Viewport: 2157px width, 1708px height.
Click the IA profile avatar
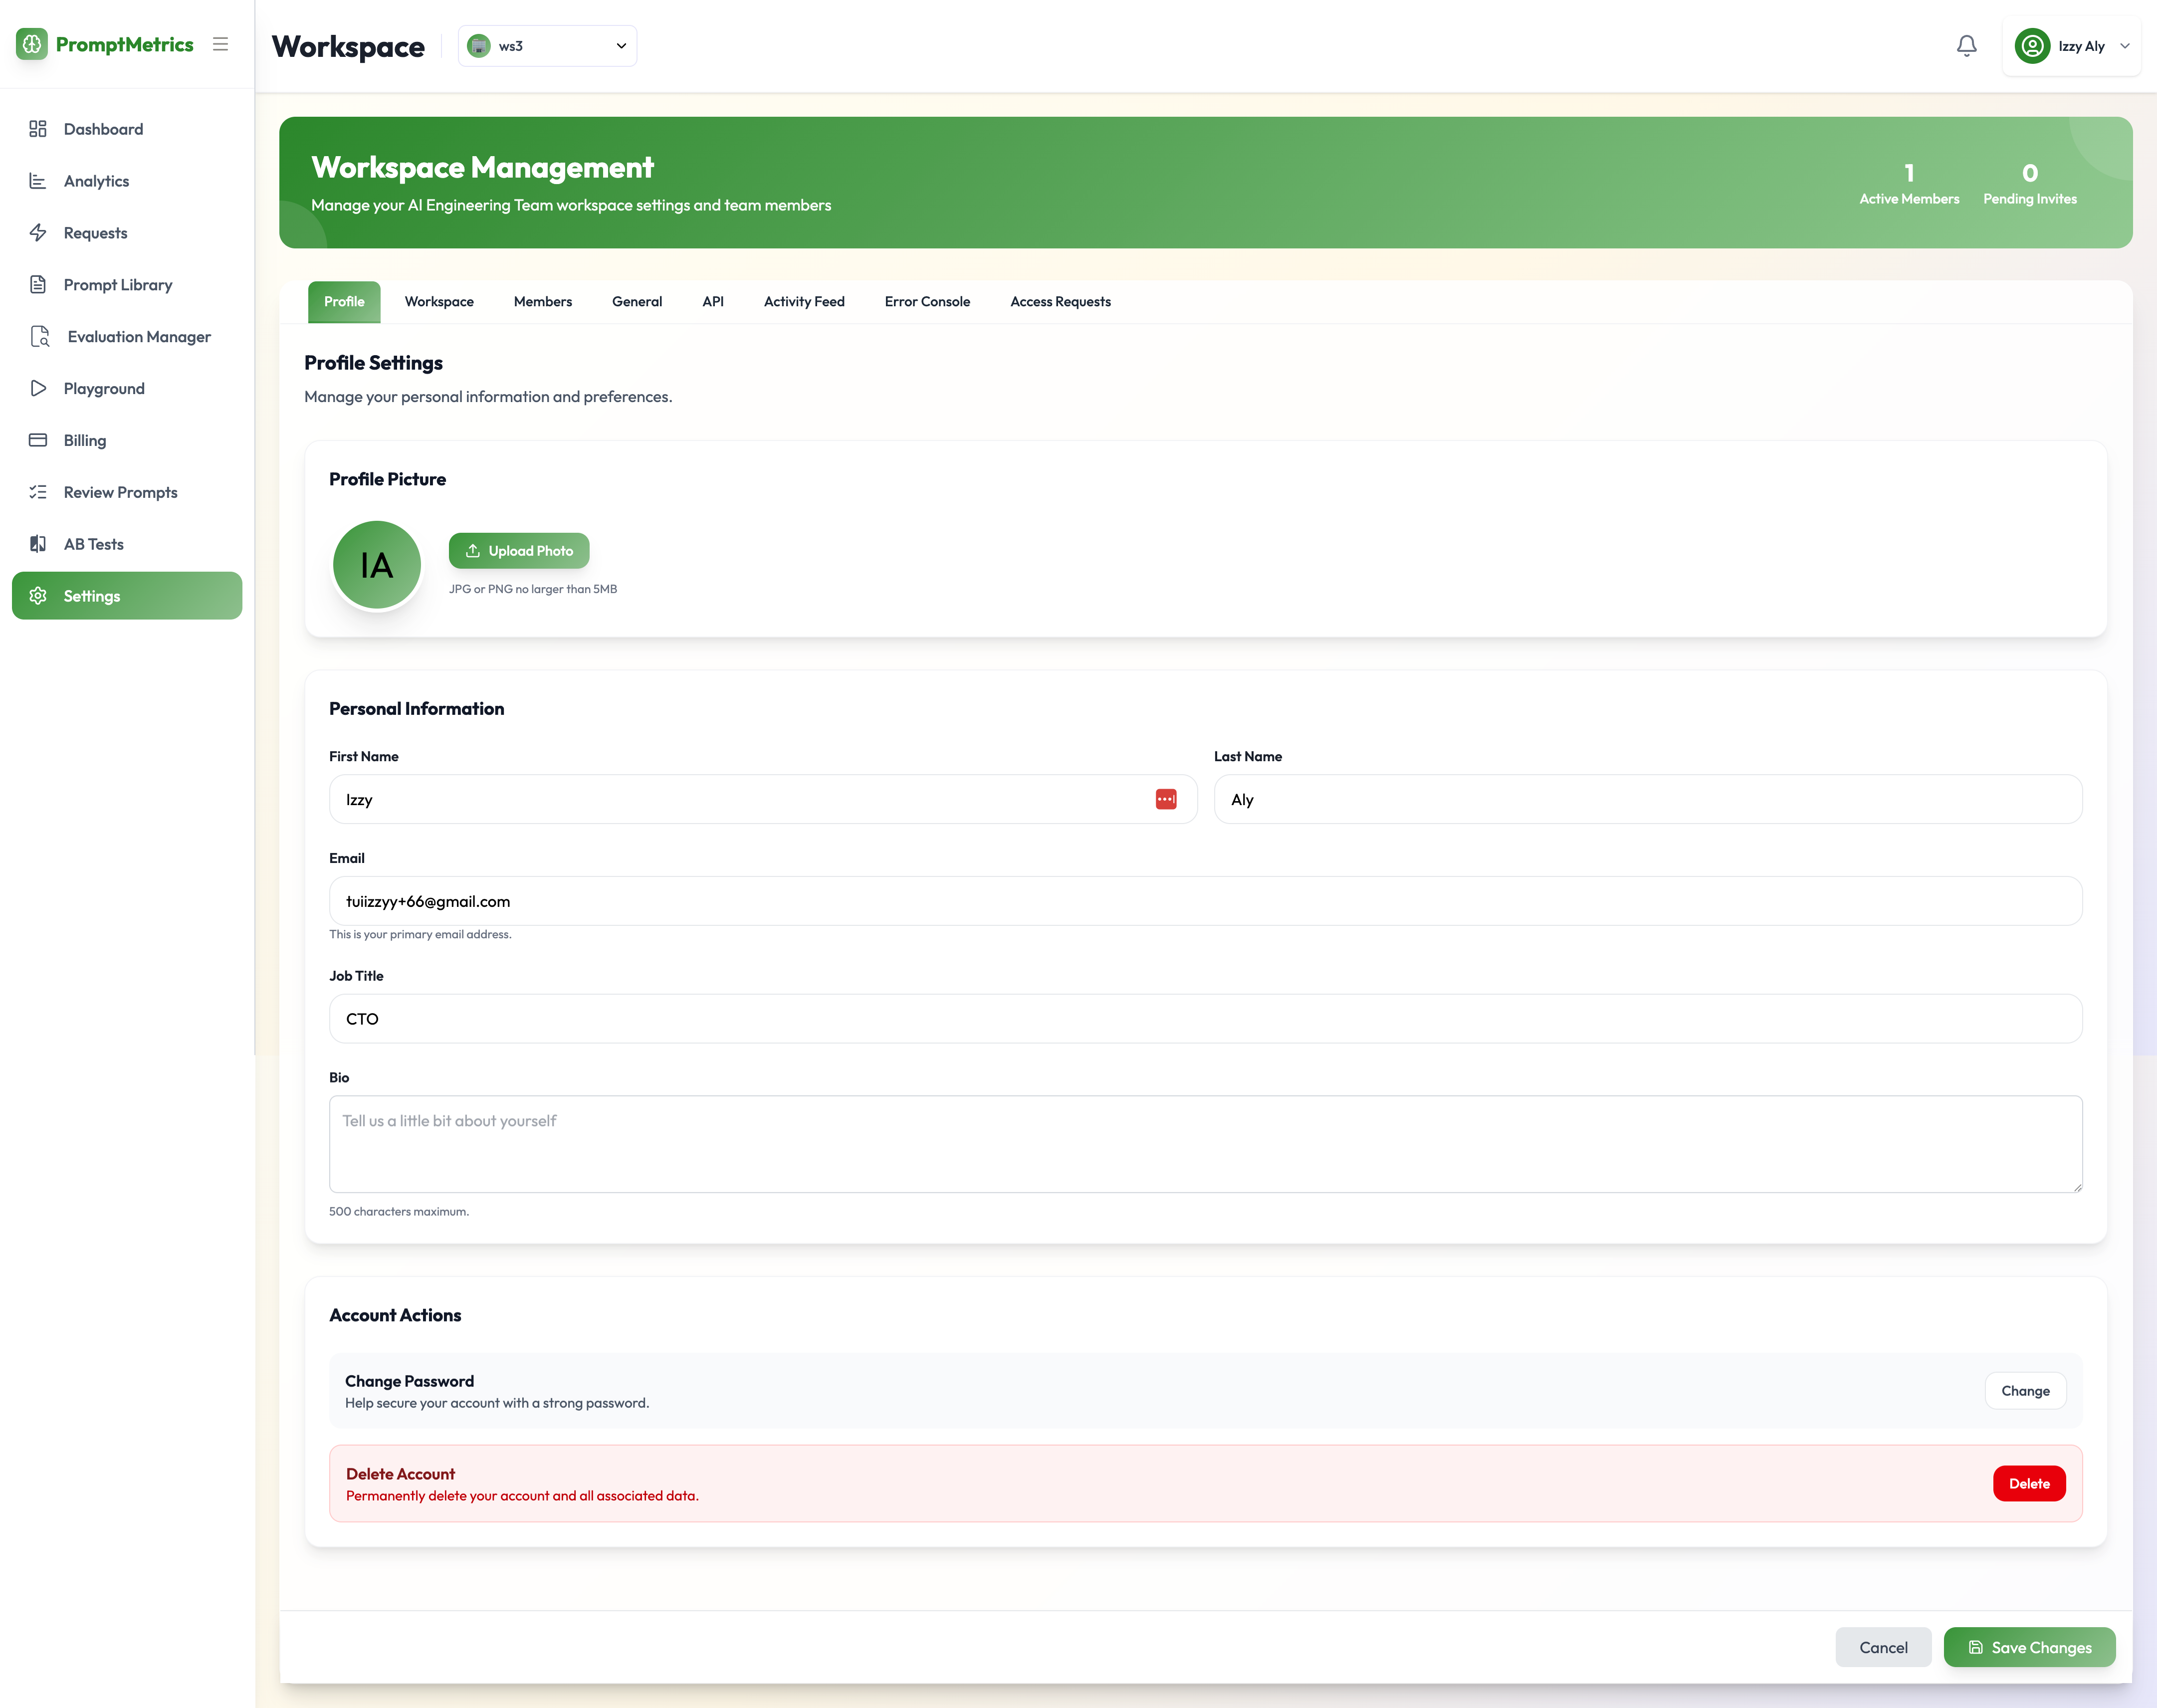pyautogui.click(x=377, y=565)
